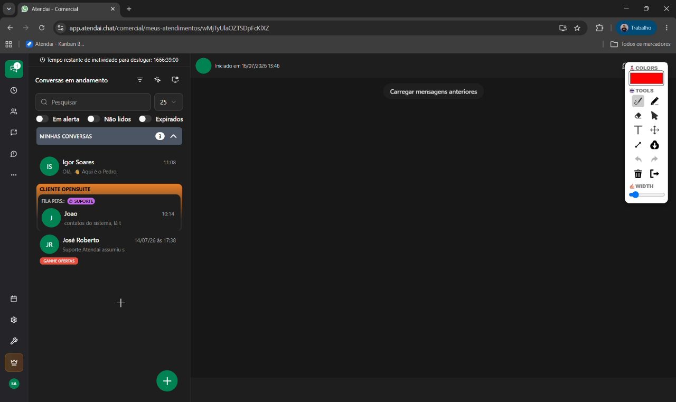Image resolution: width=676 pixels, height=402 pixels.
Task: Open the clock history icon in the sidebar
Action: click(14, 90)
